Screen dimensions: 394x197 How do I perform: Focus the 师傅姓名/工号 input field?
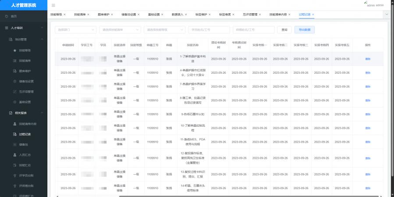pos(254,30)
